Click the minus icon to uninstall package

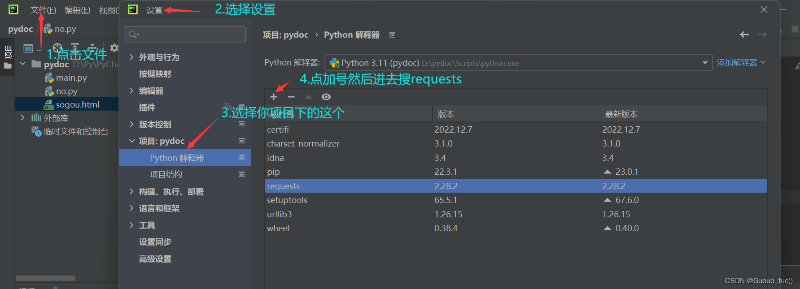click(291, 97)
